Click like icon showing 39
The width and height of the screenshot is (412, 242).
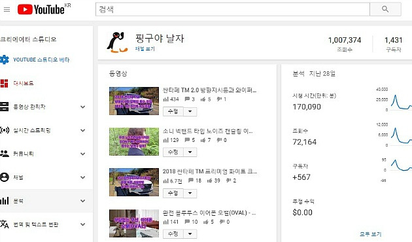[x=210, y=181]
